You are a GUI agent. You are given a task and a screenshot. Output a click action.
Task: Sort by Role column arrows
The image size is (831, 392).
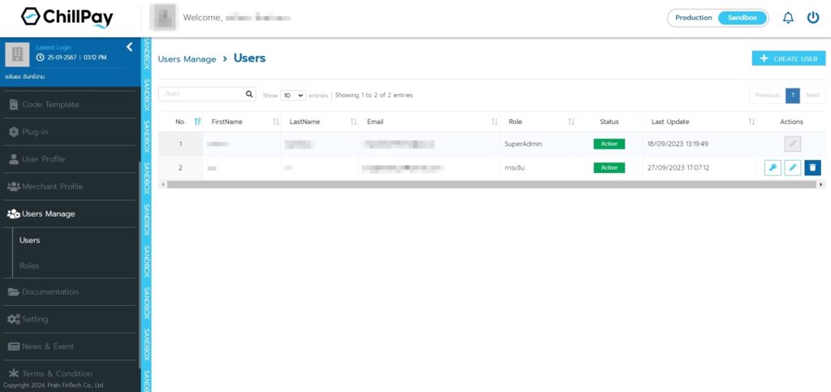click(x=571, y=122)
